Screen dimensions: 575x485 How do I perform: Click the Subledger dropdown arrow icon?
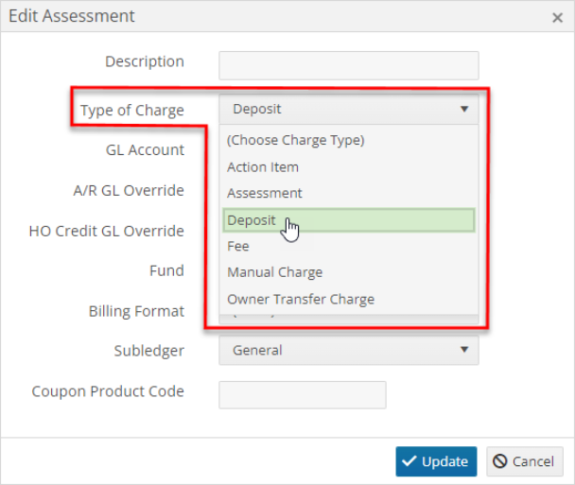(x=464, y=350)
